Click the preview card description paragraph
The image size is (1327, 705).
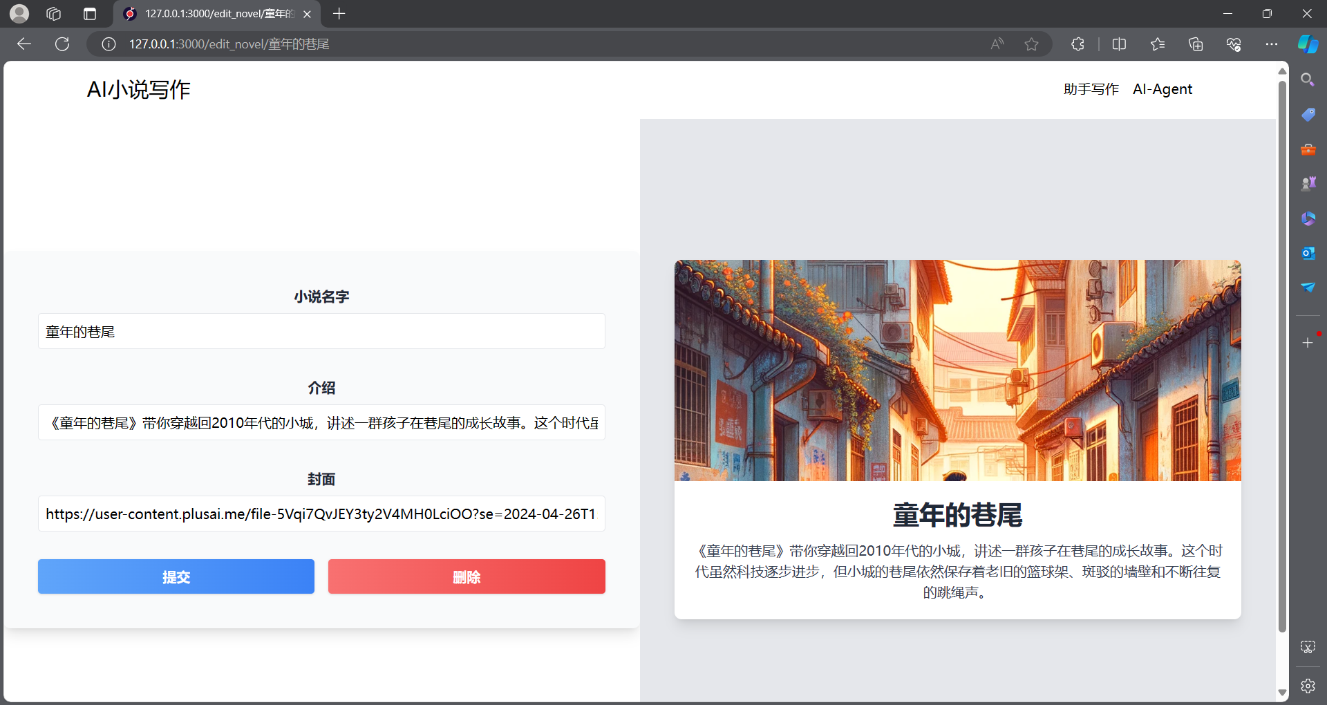click(x=957, y=572)
